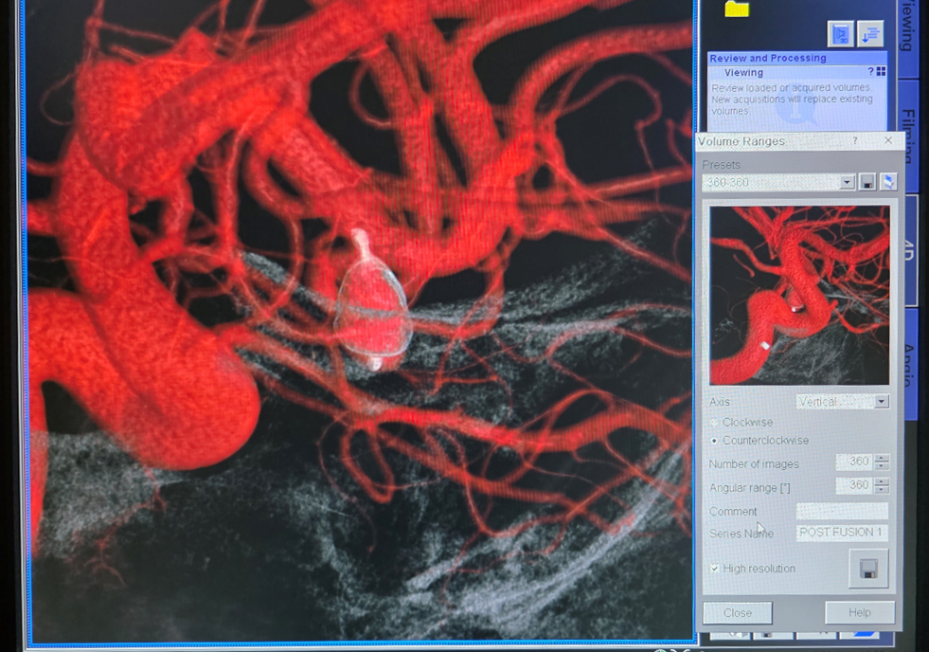This screenshot has height=652, width=929.
Task: Save the preset with the small floppy icon
Action: (867, 182)
